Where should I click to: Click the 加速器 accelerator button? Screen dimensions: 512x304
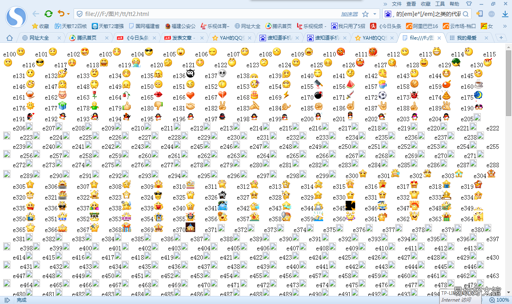coord(349,14)
